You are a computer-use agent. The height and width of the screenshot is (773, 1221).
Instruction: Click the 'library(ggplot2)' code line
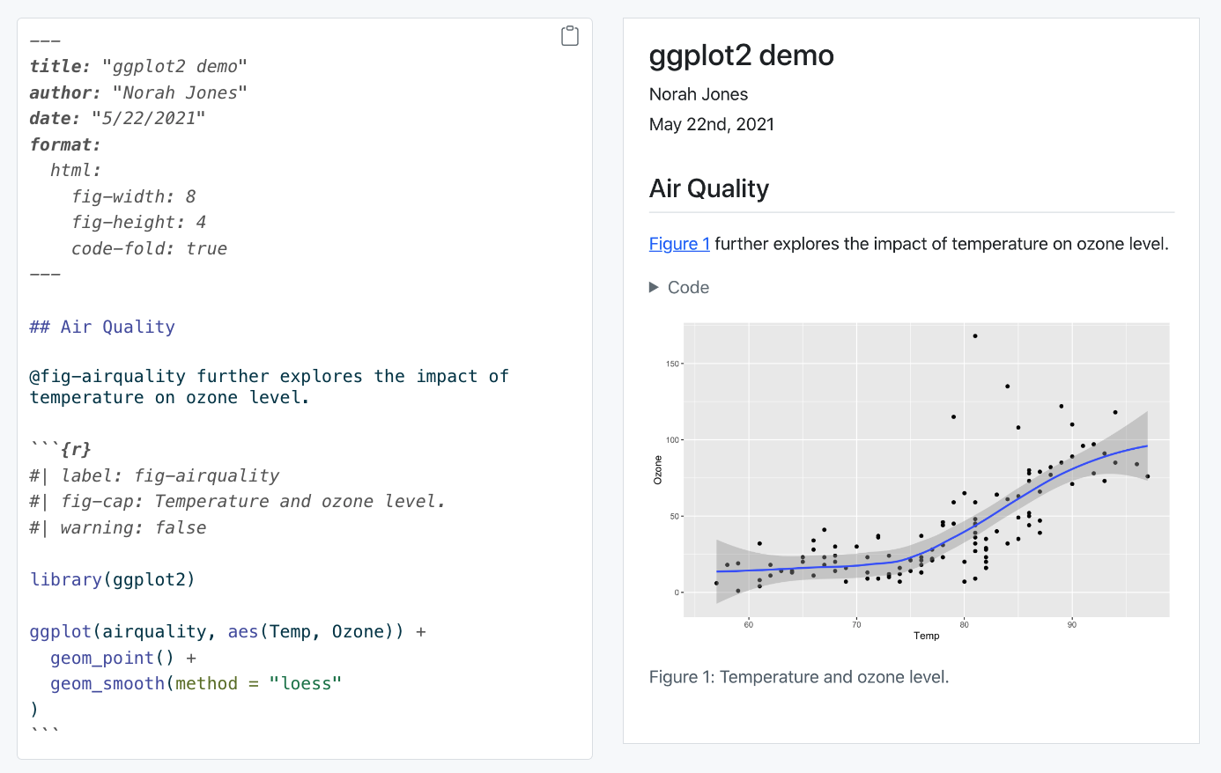point(113,579)
